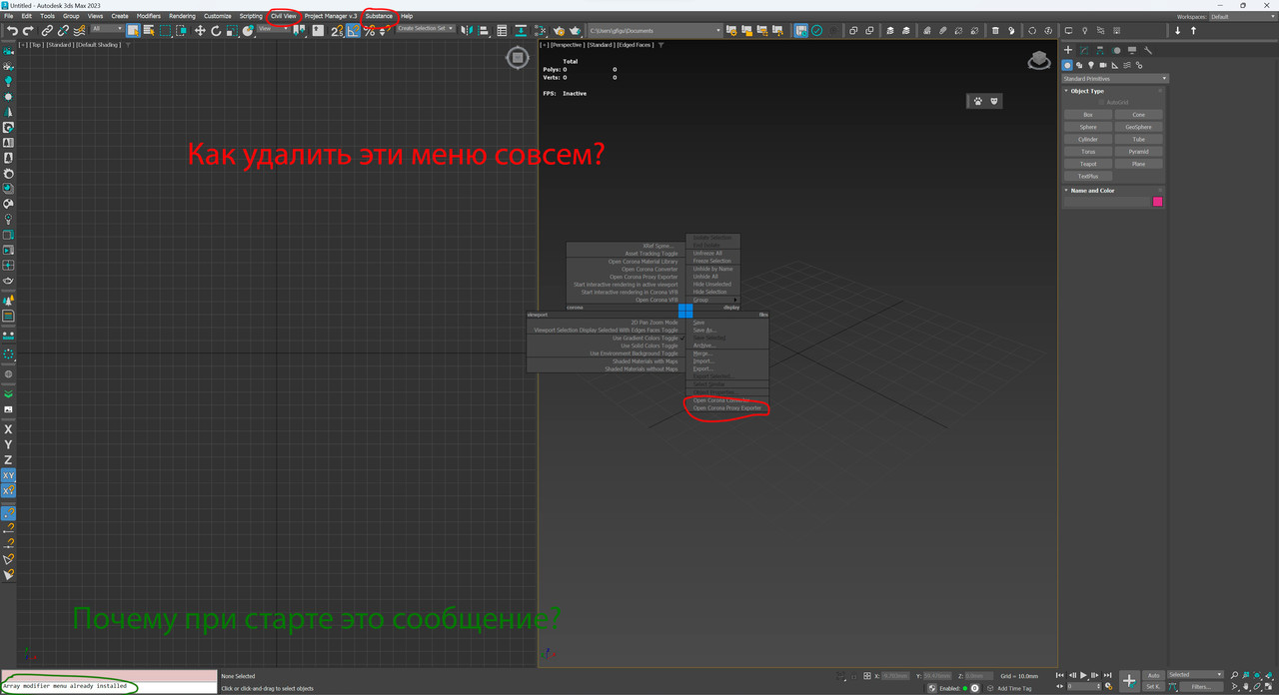
Task: Open the Motion tab in Command Panel
Action: pos(1116,50)
